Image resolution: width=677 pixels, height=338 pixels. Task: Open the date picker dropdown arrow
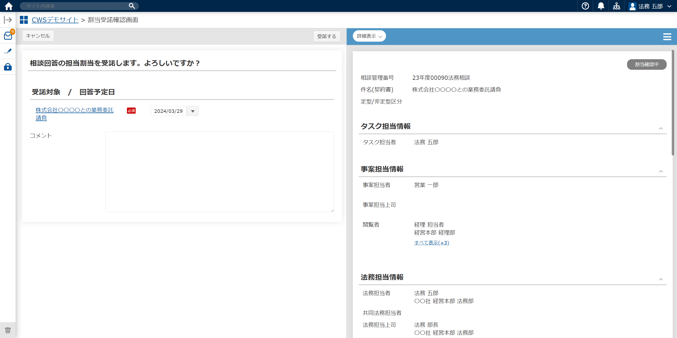pyautogui.click(x=193, y=111)
